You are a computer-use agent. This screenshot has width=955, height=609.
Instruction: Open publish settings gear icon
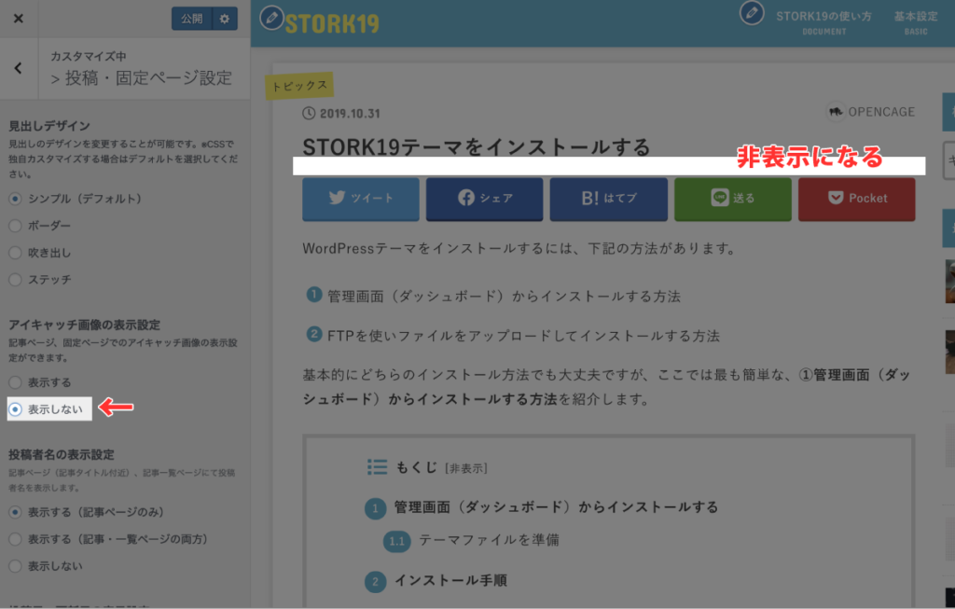tap(225, 19)
